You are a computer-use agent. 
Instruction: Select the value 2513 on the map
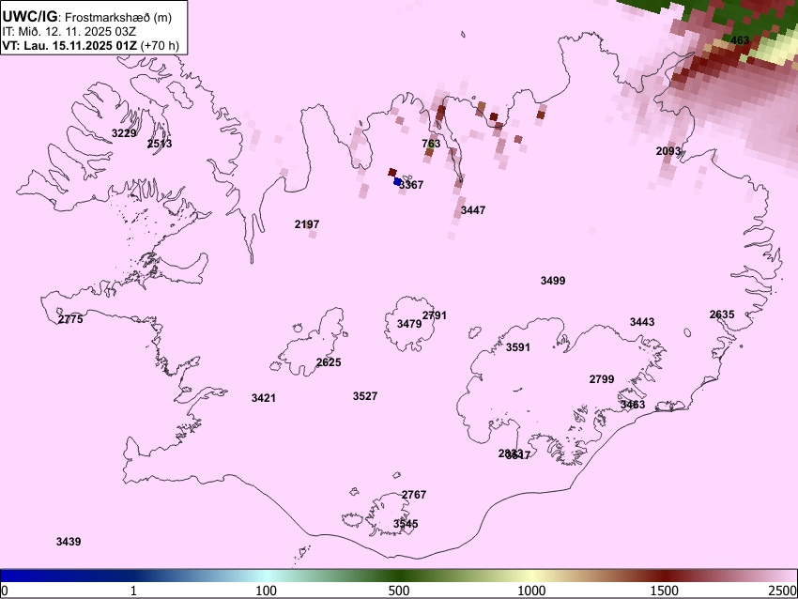tap(160, 144)
